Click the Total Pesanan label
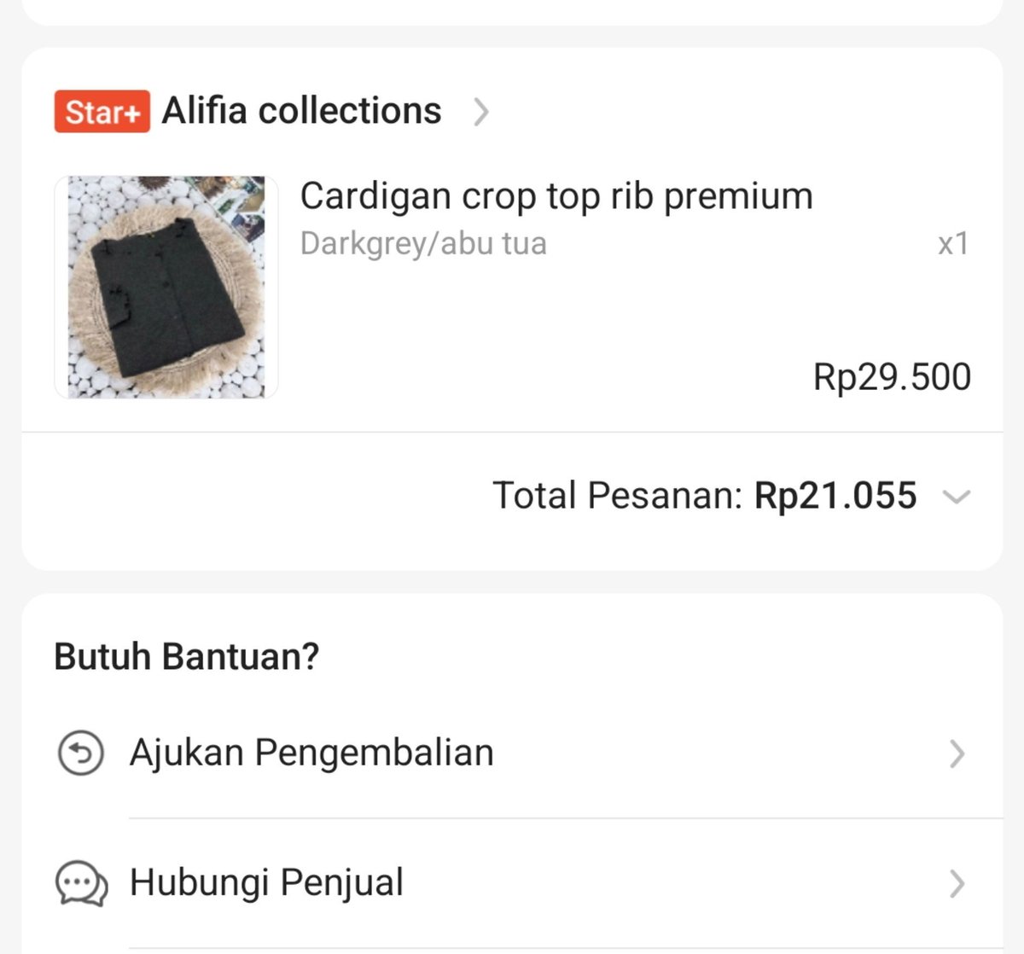The image size is (1024, 954). click(618, 496)
